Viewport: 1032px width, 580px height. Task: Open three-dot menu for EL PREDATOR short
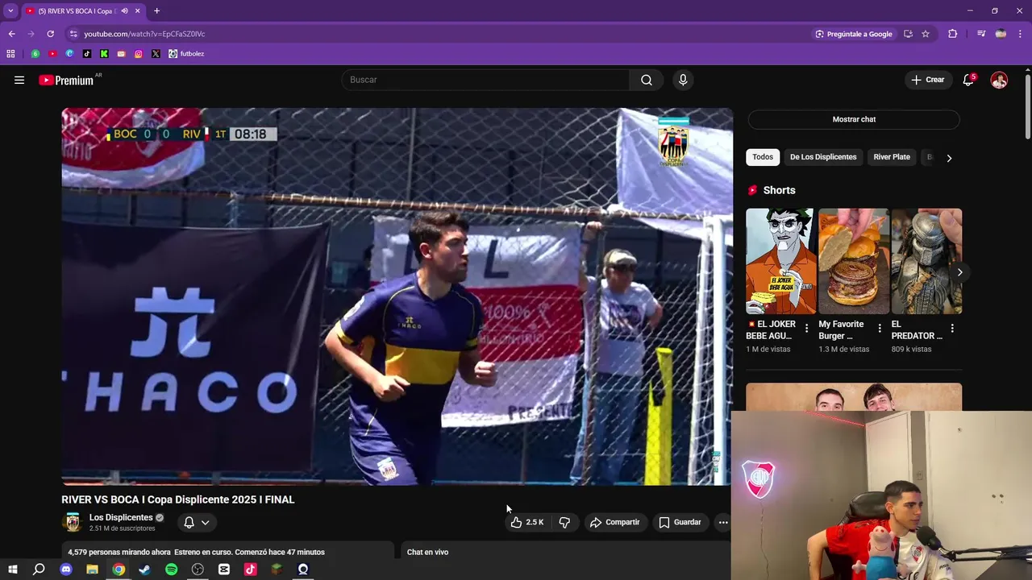952,329
